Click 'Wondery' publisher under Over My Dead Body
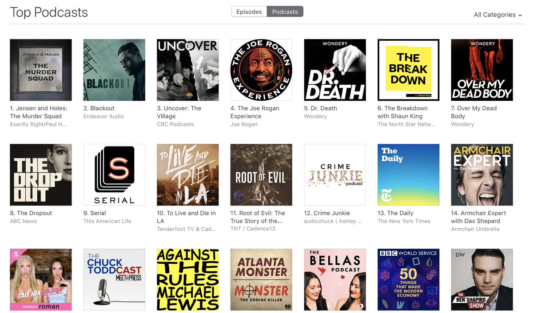 coord(462,124)
